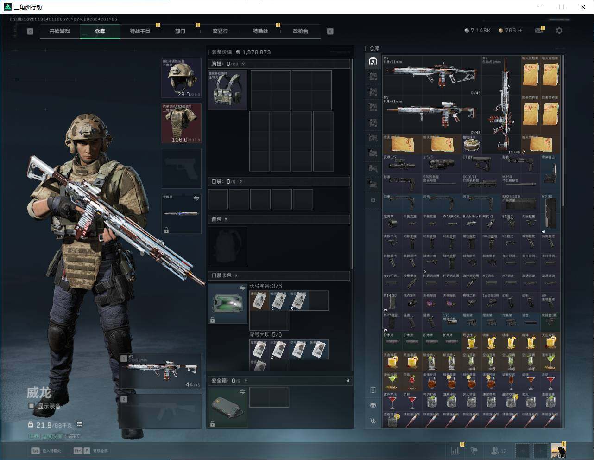
Task: Select the QCQ171 barrel item
Action: [x=481, y=184]
